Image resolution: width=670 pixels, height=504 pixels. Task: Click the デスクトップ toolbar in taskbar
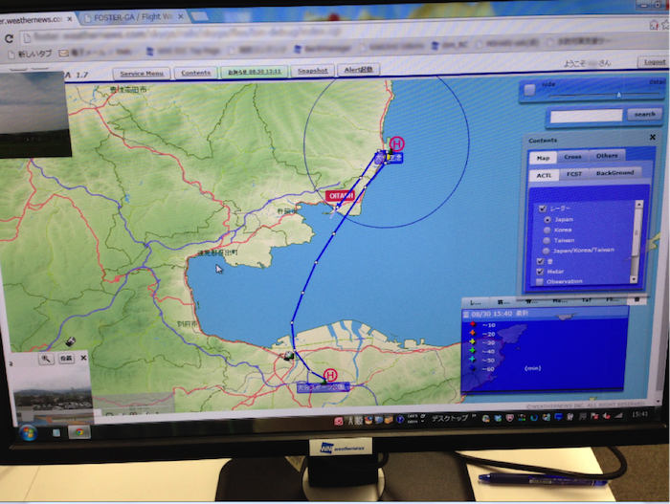tap(449, 419)
